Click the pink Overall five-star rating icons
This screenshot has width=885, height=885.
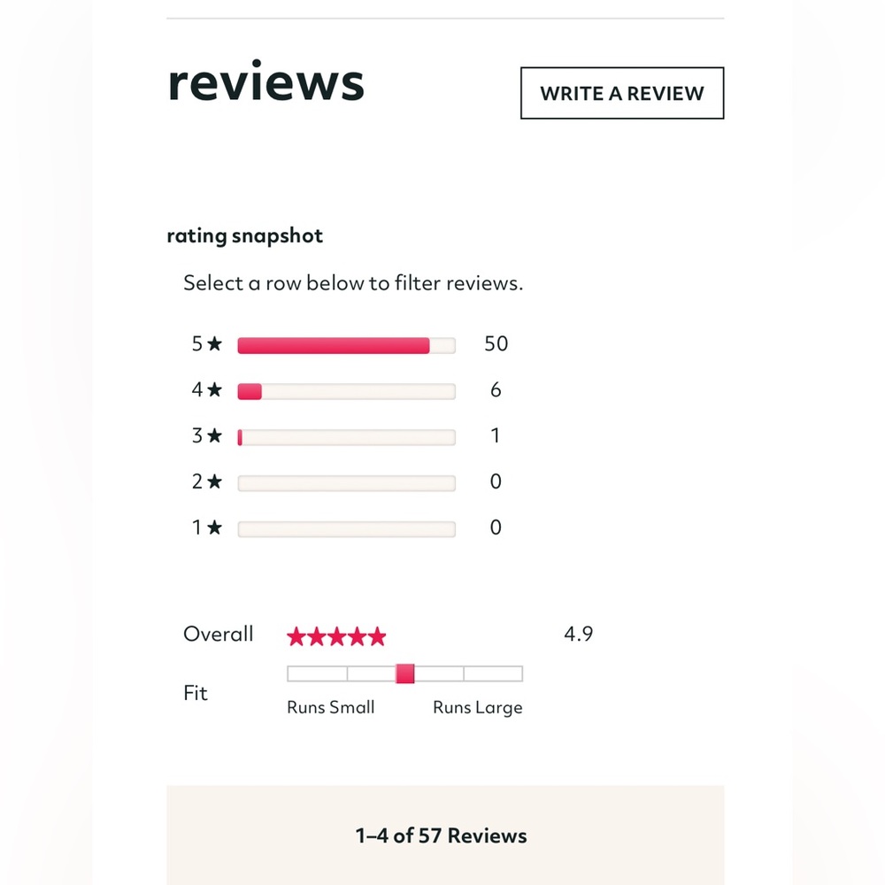pyautogui.click(x=336, y=636)
